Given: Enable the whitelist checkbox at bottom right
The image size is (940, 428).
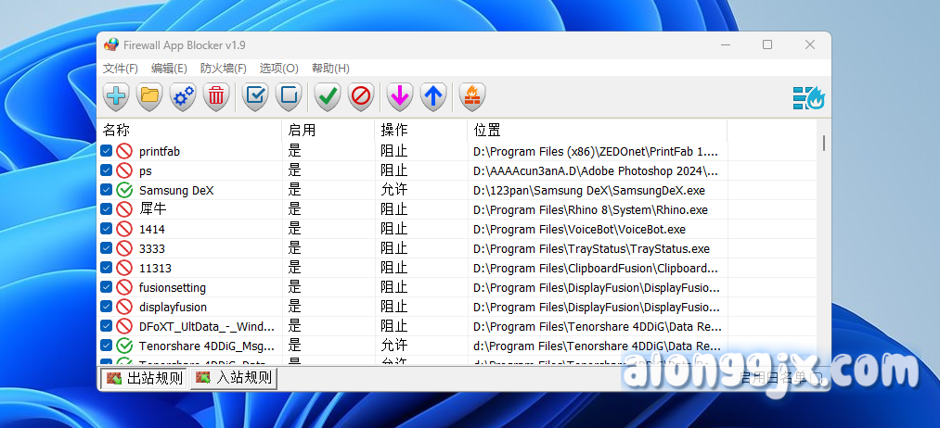Looking at the screenshot, I should pos(815,378).
